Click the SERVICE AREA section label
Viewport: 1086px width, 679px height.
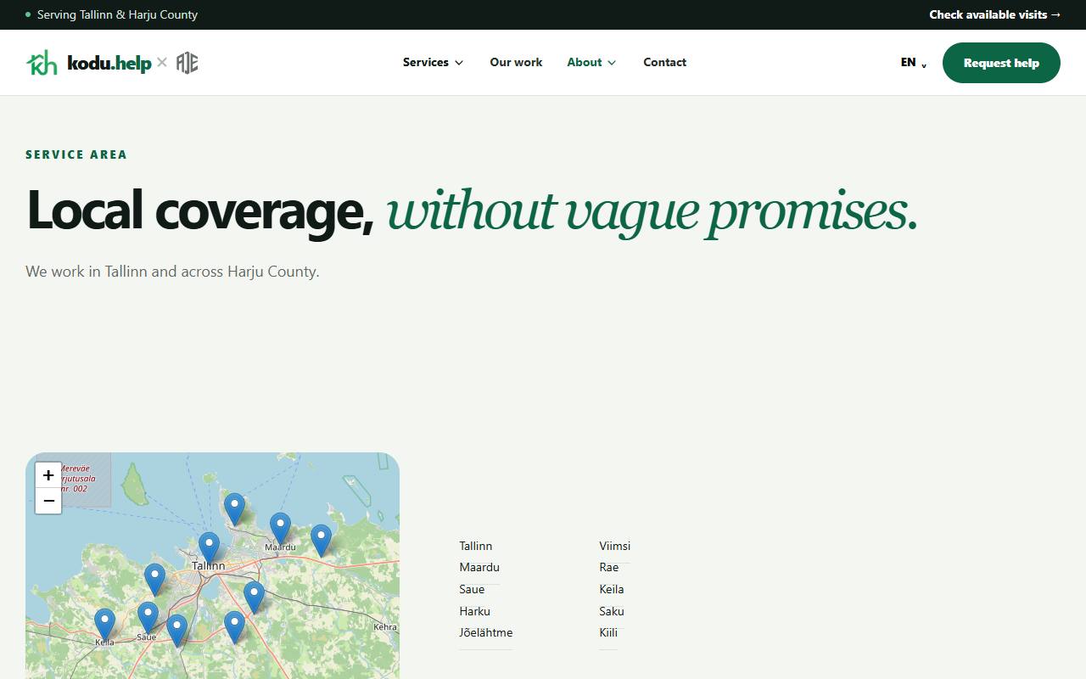click(x=76, y=154)
